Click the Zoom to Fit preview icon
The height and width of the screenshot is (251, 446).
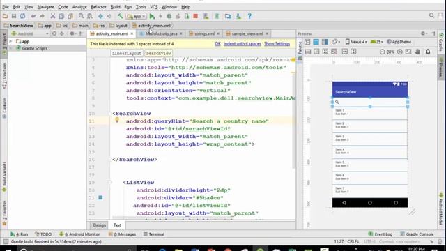408,52
